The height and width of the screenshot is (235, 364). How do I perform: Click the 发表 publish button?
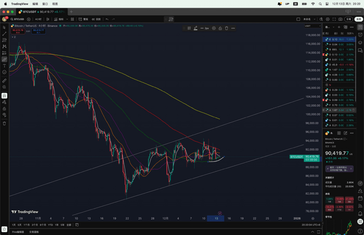click(x=359, y=19)
